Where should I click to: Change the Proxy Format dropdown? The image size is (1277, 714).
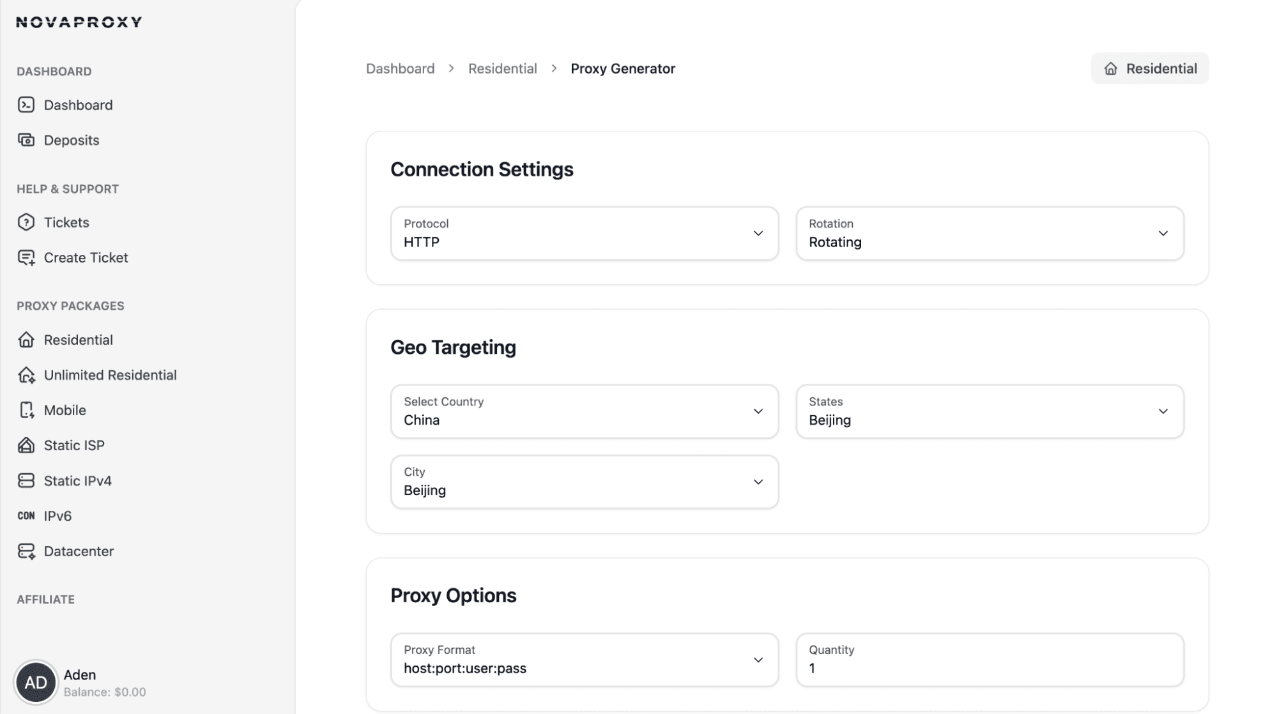(x=584, y=660)
